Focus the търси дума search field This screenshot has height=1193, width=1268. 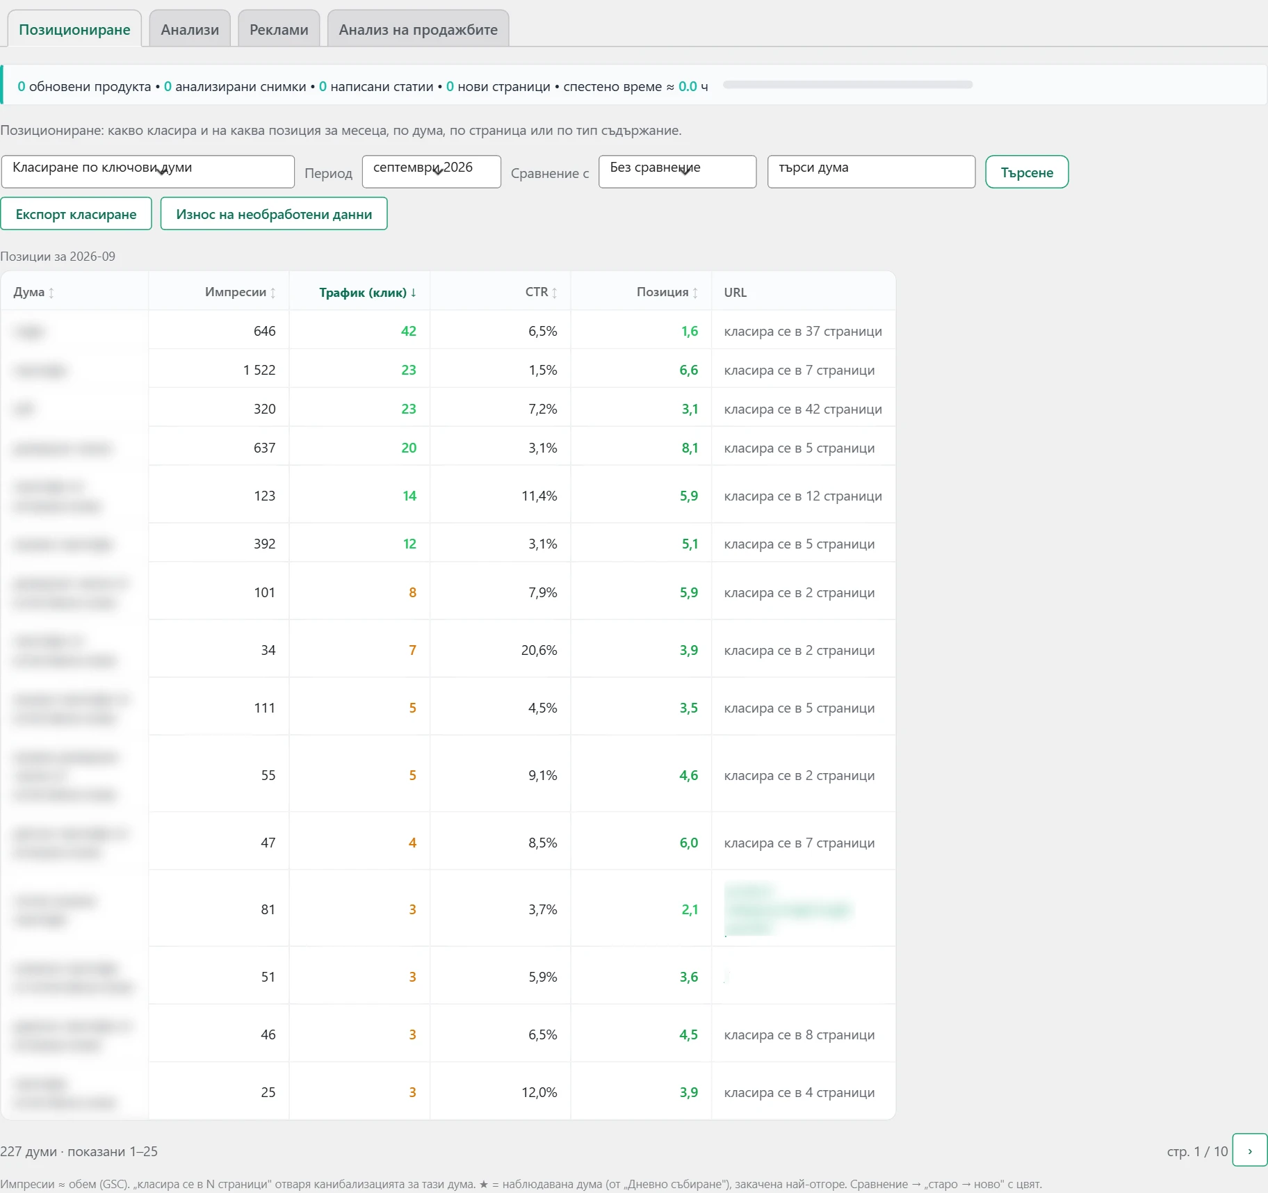(x=871, y=171)
